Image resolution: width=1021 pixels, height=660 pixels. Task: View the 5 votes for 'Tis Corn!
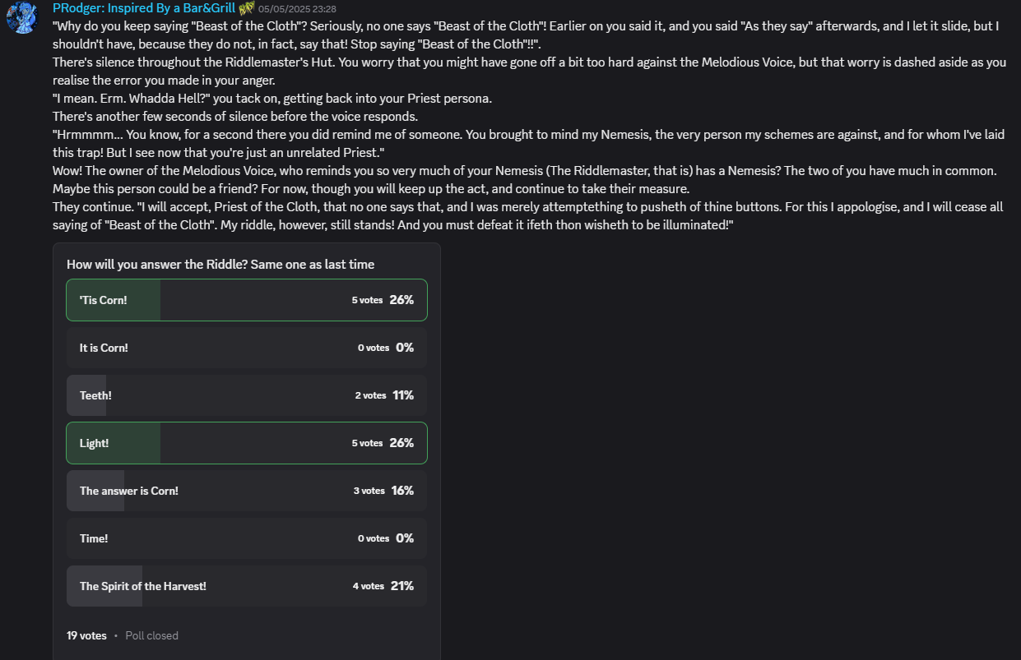367,300
